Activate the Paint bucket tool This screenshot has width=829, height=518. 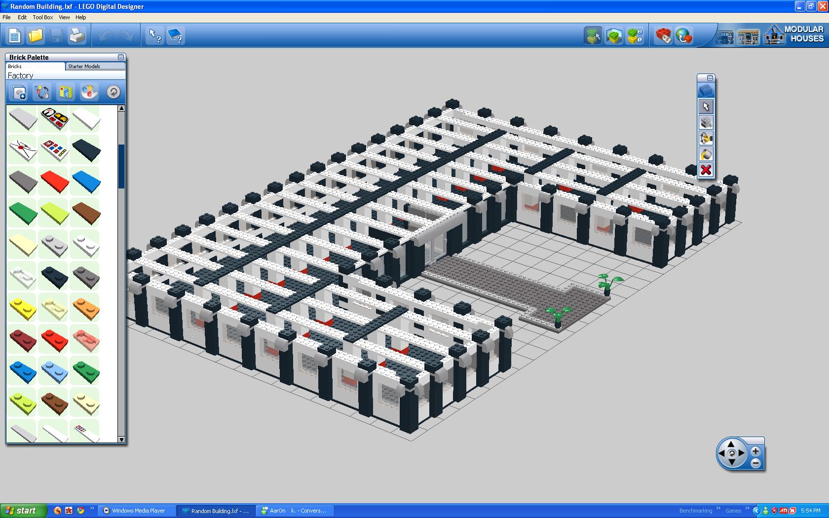[x=706, y=154]
